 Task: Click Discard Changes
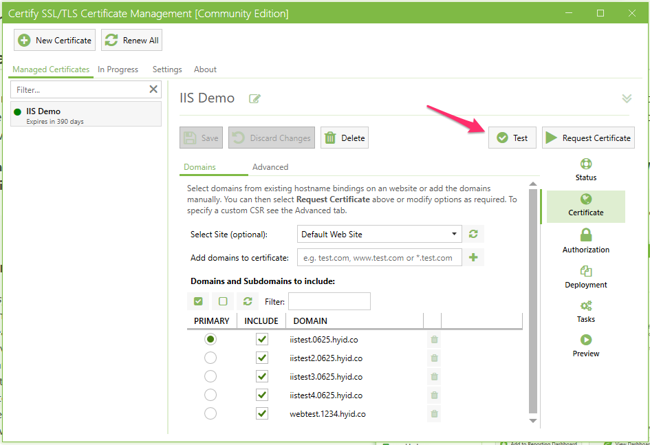pos(272,138)
